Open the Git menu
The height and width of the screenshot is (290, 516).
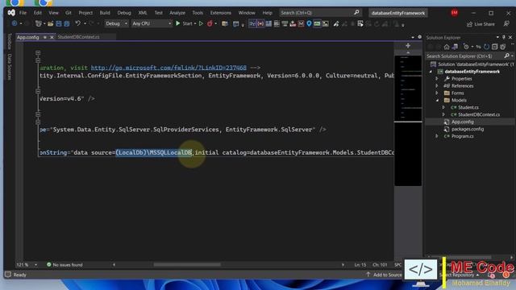point(68,13)
